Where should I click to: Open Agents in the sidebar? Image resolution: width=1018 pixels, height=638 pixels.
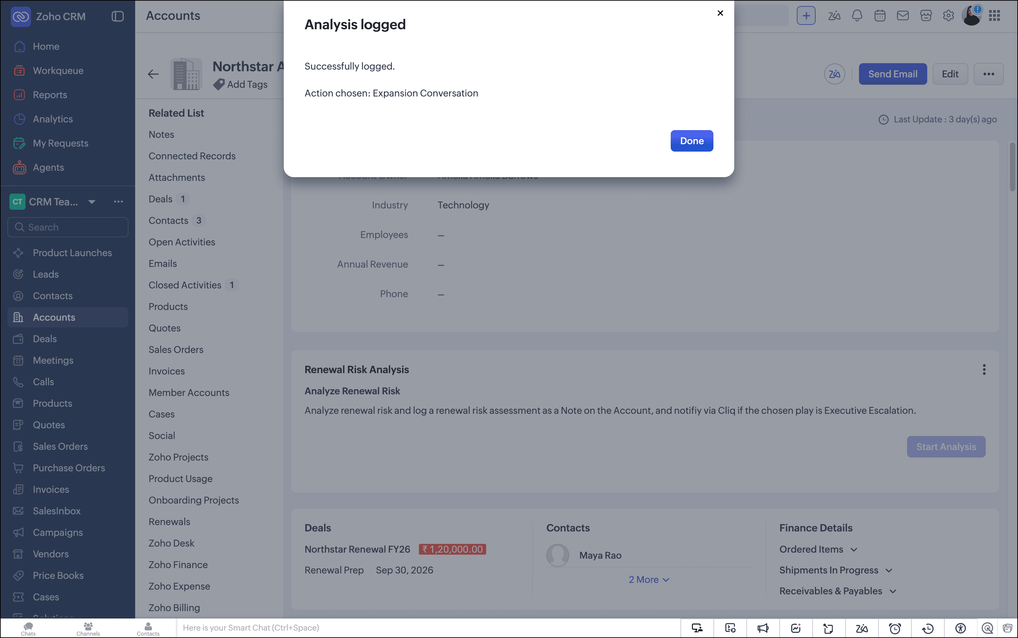tap(48, 167)
